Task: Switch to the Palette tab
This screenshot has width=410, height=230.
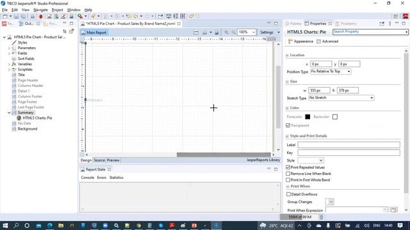Action: tap(293, 24)
